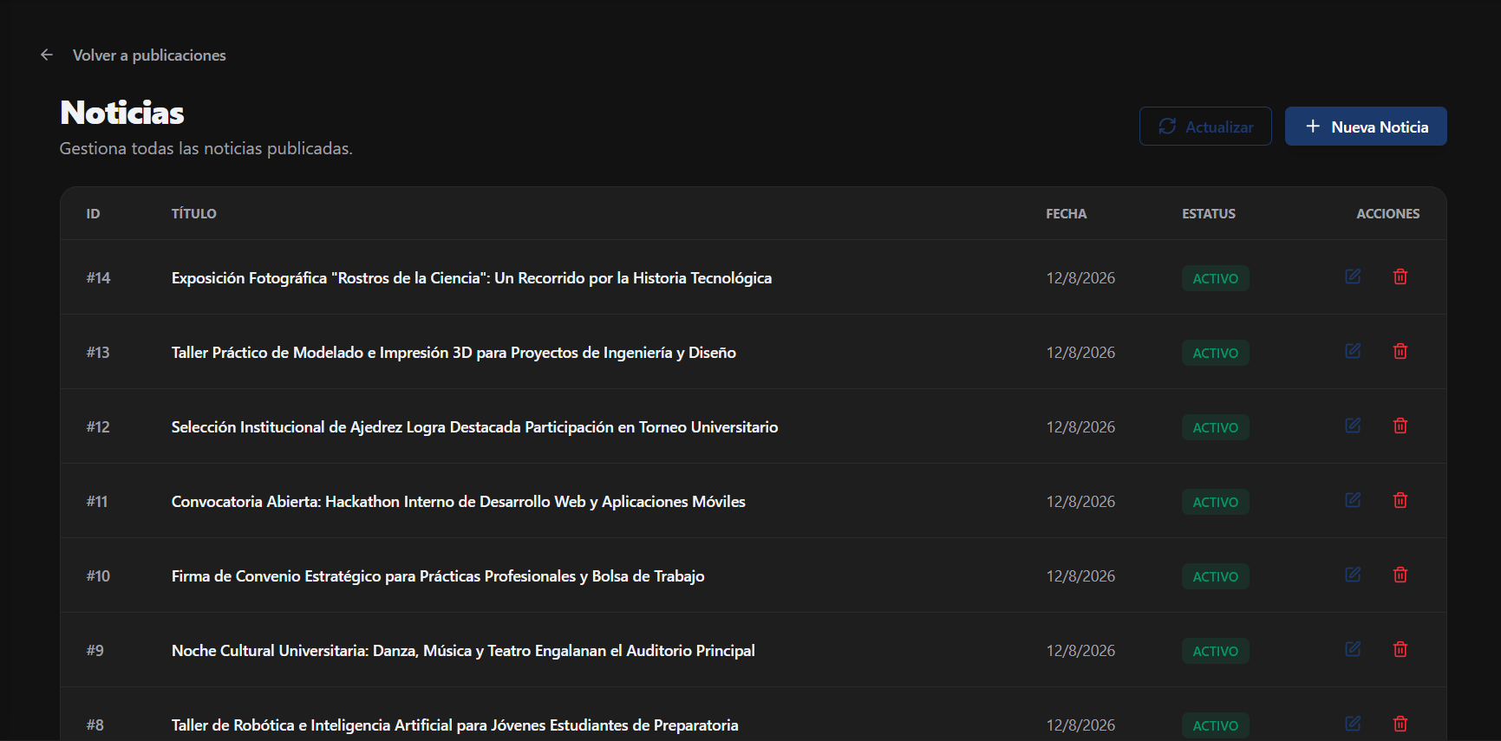Click ACTIVO status badge for news #8
Viewport: 1501px width, 741px height.
pos(1216,725)
